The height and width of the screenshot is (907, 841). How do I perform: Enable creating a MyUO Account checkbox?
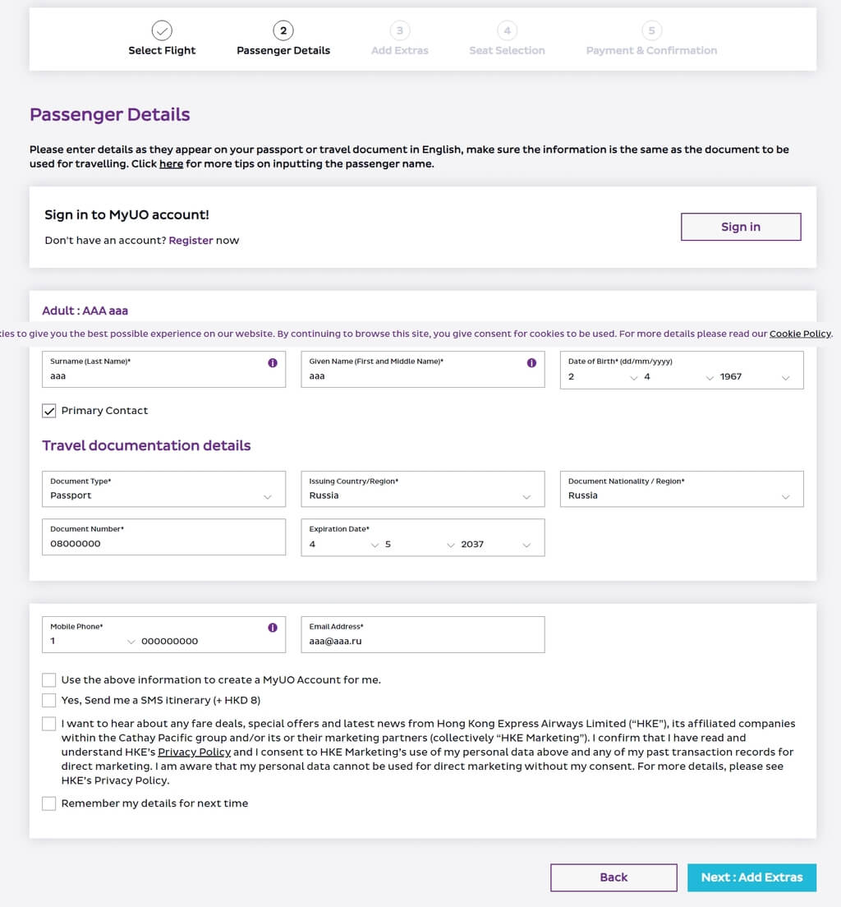tap(49, 679)
